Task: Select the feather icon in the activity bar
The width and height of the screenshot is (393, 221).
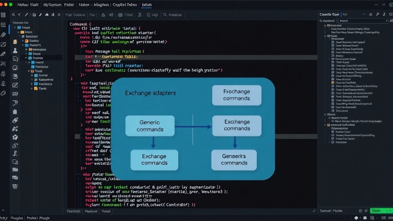Action: pyautogui.click(x=3, y=35)
